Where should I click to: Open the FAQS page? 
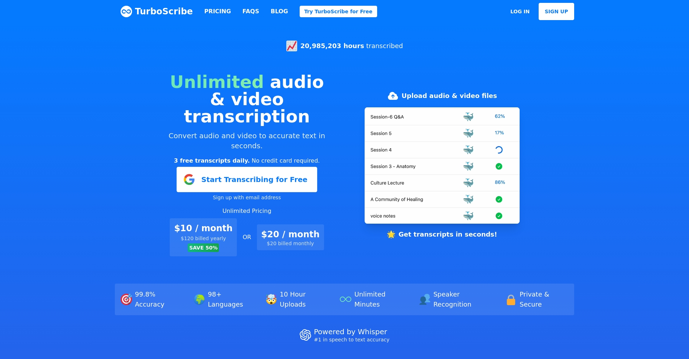click(x=250, y=11)
